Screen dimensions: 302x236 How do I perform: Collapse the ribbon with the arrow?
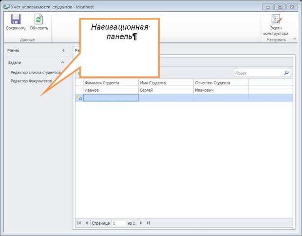pyautogui.click(x=294, y=39)
